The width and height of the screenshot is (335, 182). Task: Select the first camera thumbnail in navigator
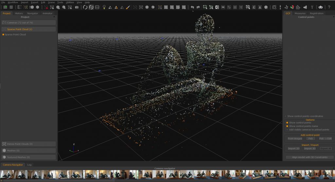point(7,174)
